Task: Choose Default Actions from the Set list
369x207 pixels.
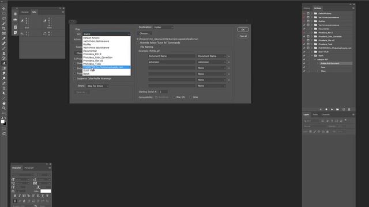Action: (106, 38)
